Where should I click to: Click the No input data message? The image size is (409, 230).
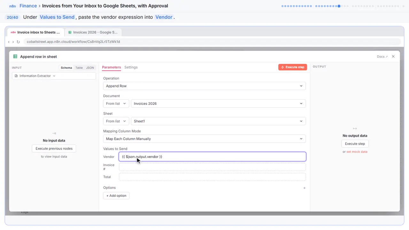click(x=54, y=141)
